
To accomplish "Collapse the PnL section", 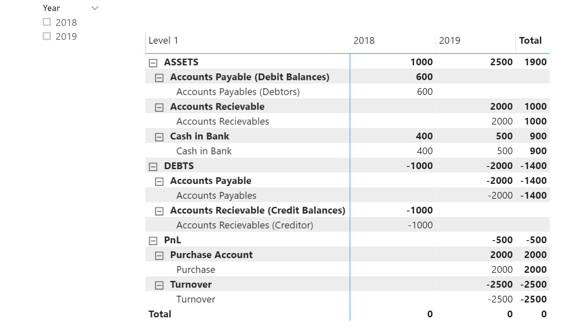I will click(x=153, y=241).
